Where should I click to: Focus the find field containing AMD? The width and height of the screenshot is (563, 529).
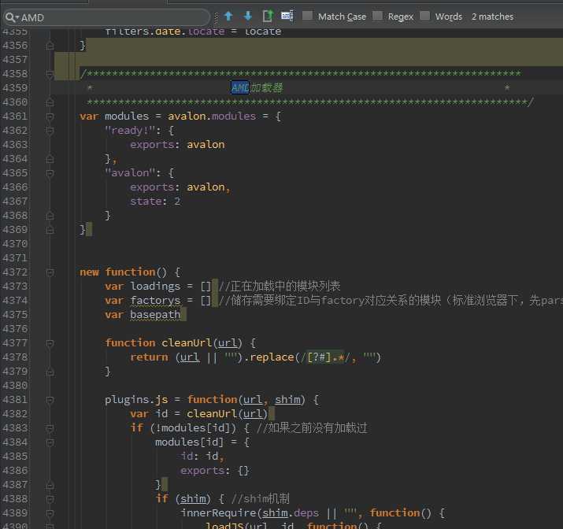(106, 17)
